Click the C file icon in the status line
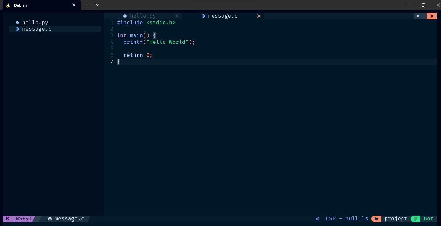Screen dimensions: 441x226 coord(50,219)
